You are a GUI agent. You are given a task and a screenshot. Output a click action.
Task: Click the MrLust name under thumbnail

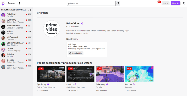point(129,84)
